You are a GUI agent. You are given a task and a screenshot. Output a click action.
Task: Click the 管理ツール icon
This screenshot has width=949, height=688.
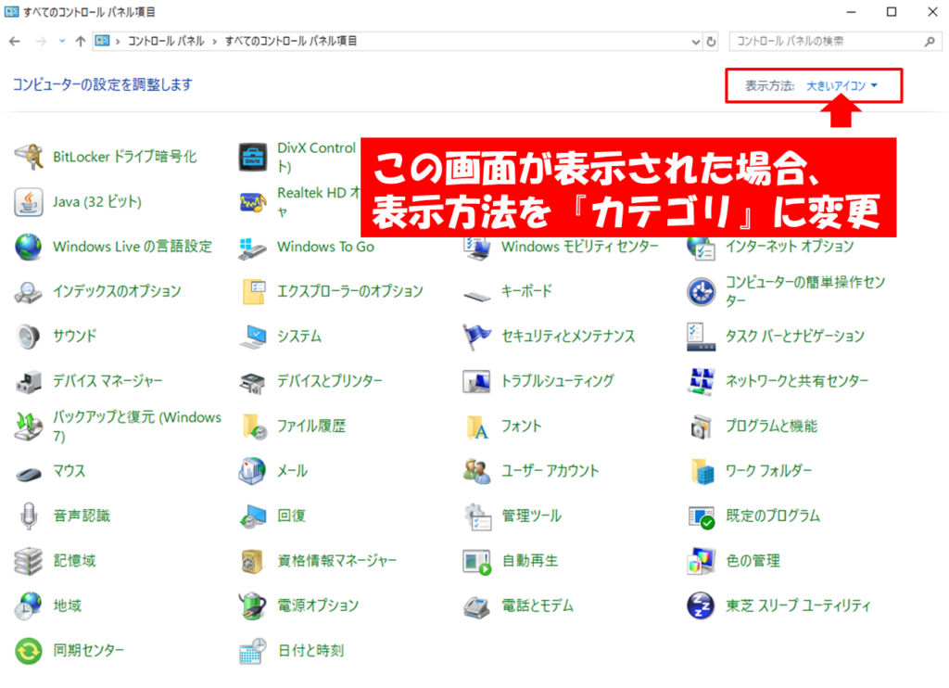477,516
